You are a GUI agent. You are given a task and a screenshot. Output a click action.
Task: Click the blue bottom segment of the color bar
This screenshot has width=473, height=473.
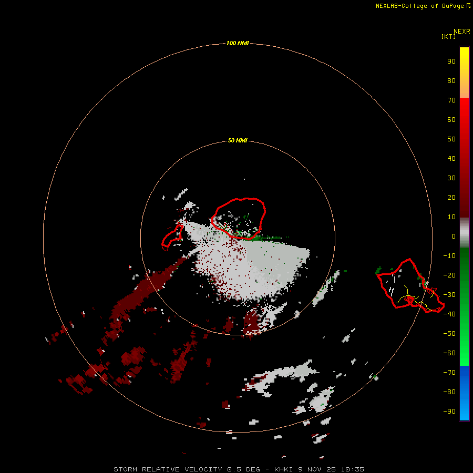[464, 393]
